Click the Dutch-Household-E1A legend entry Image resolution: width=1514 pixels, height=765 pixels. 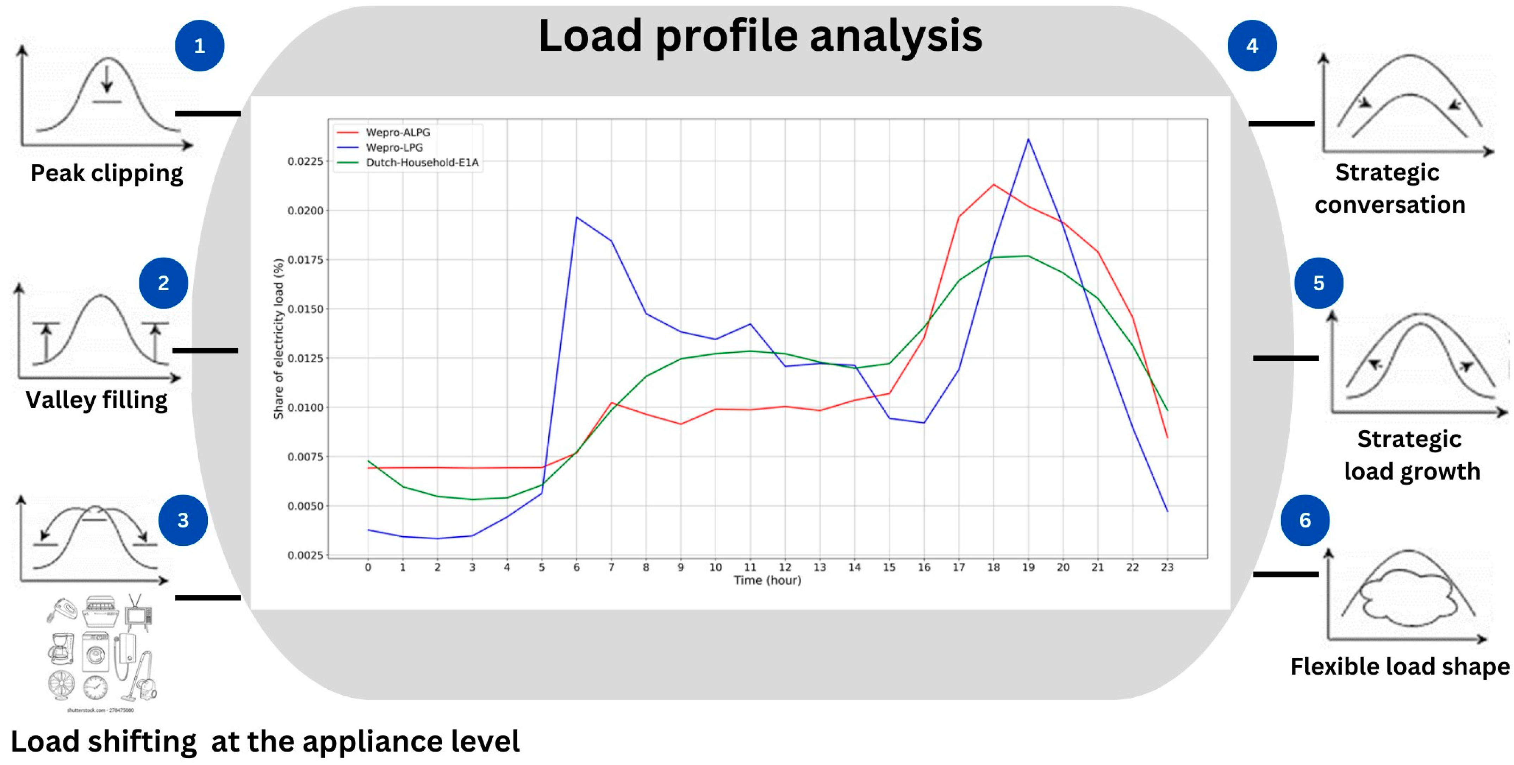point(422,163)
